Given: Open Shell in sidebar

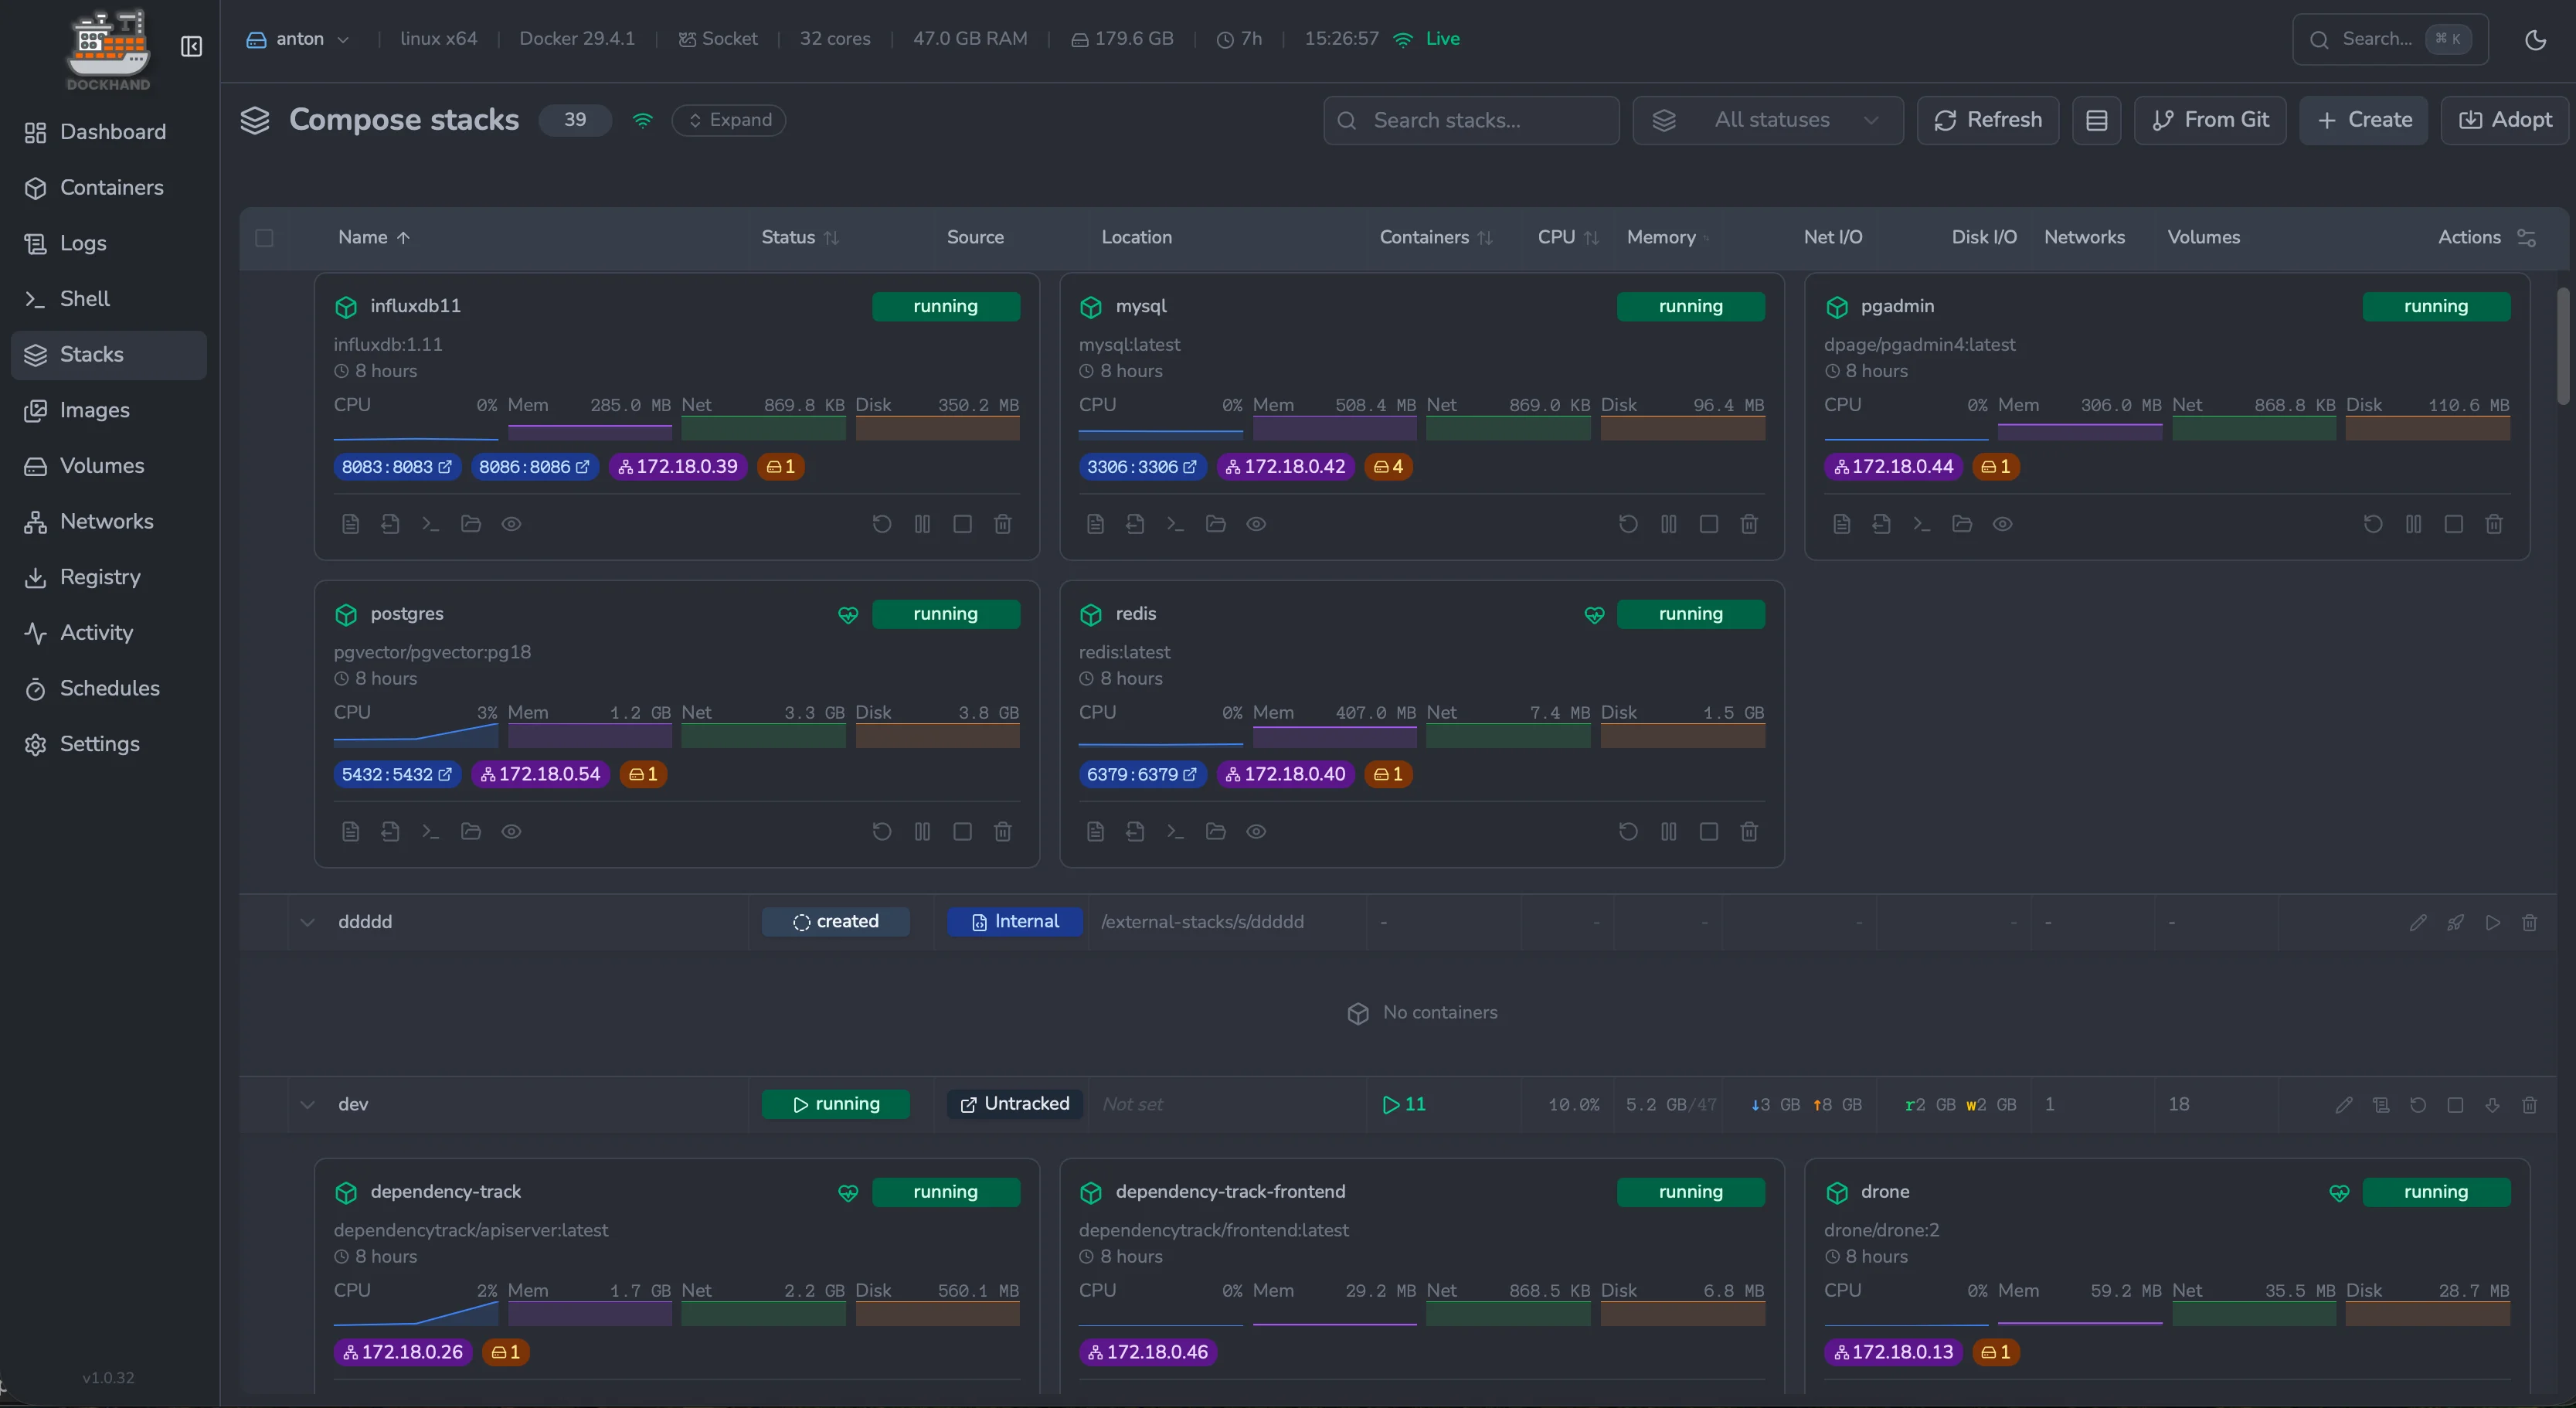Looking at the screenshot, I should 109,299.
